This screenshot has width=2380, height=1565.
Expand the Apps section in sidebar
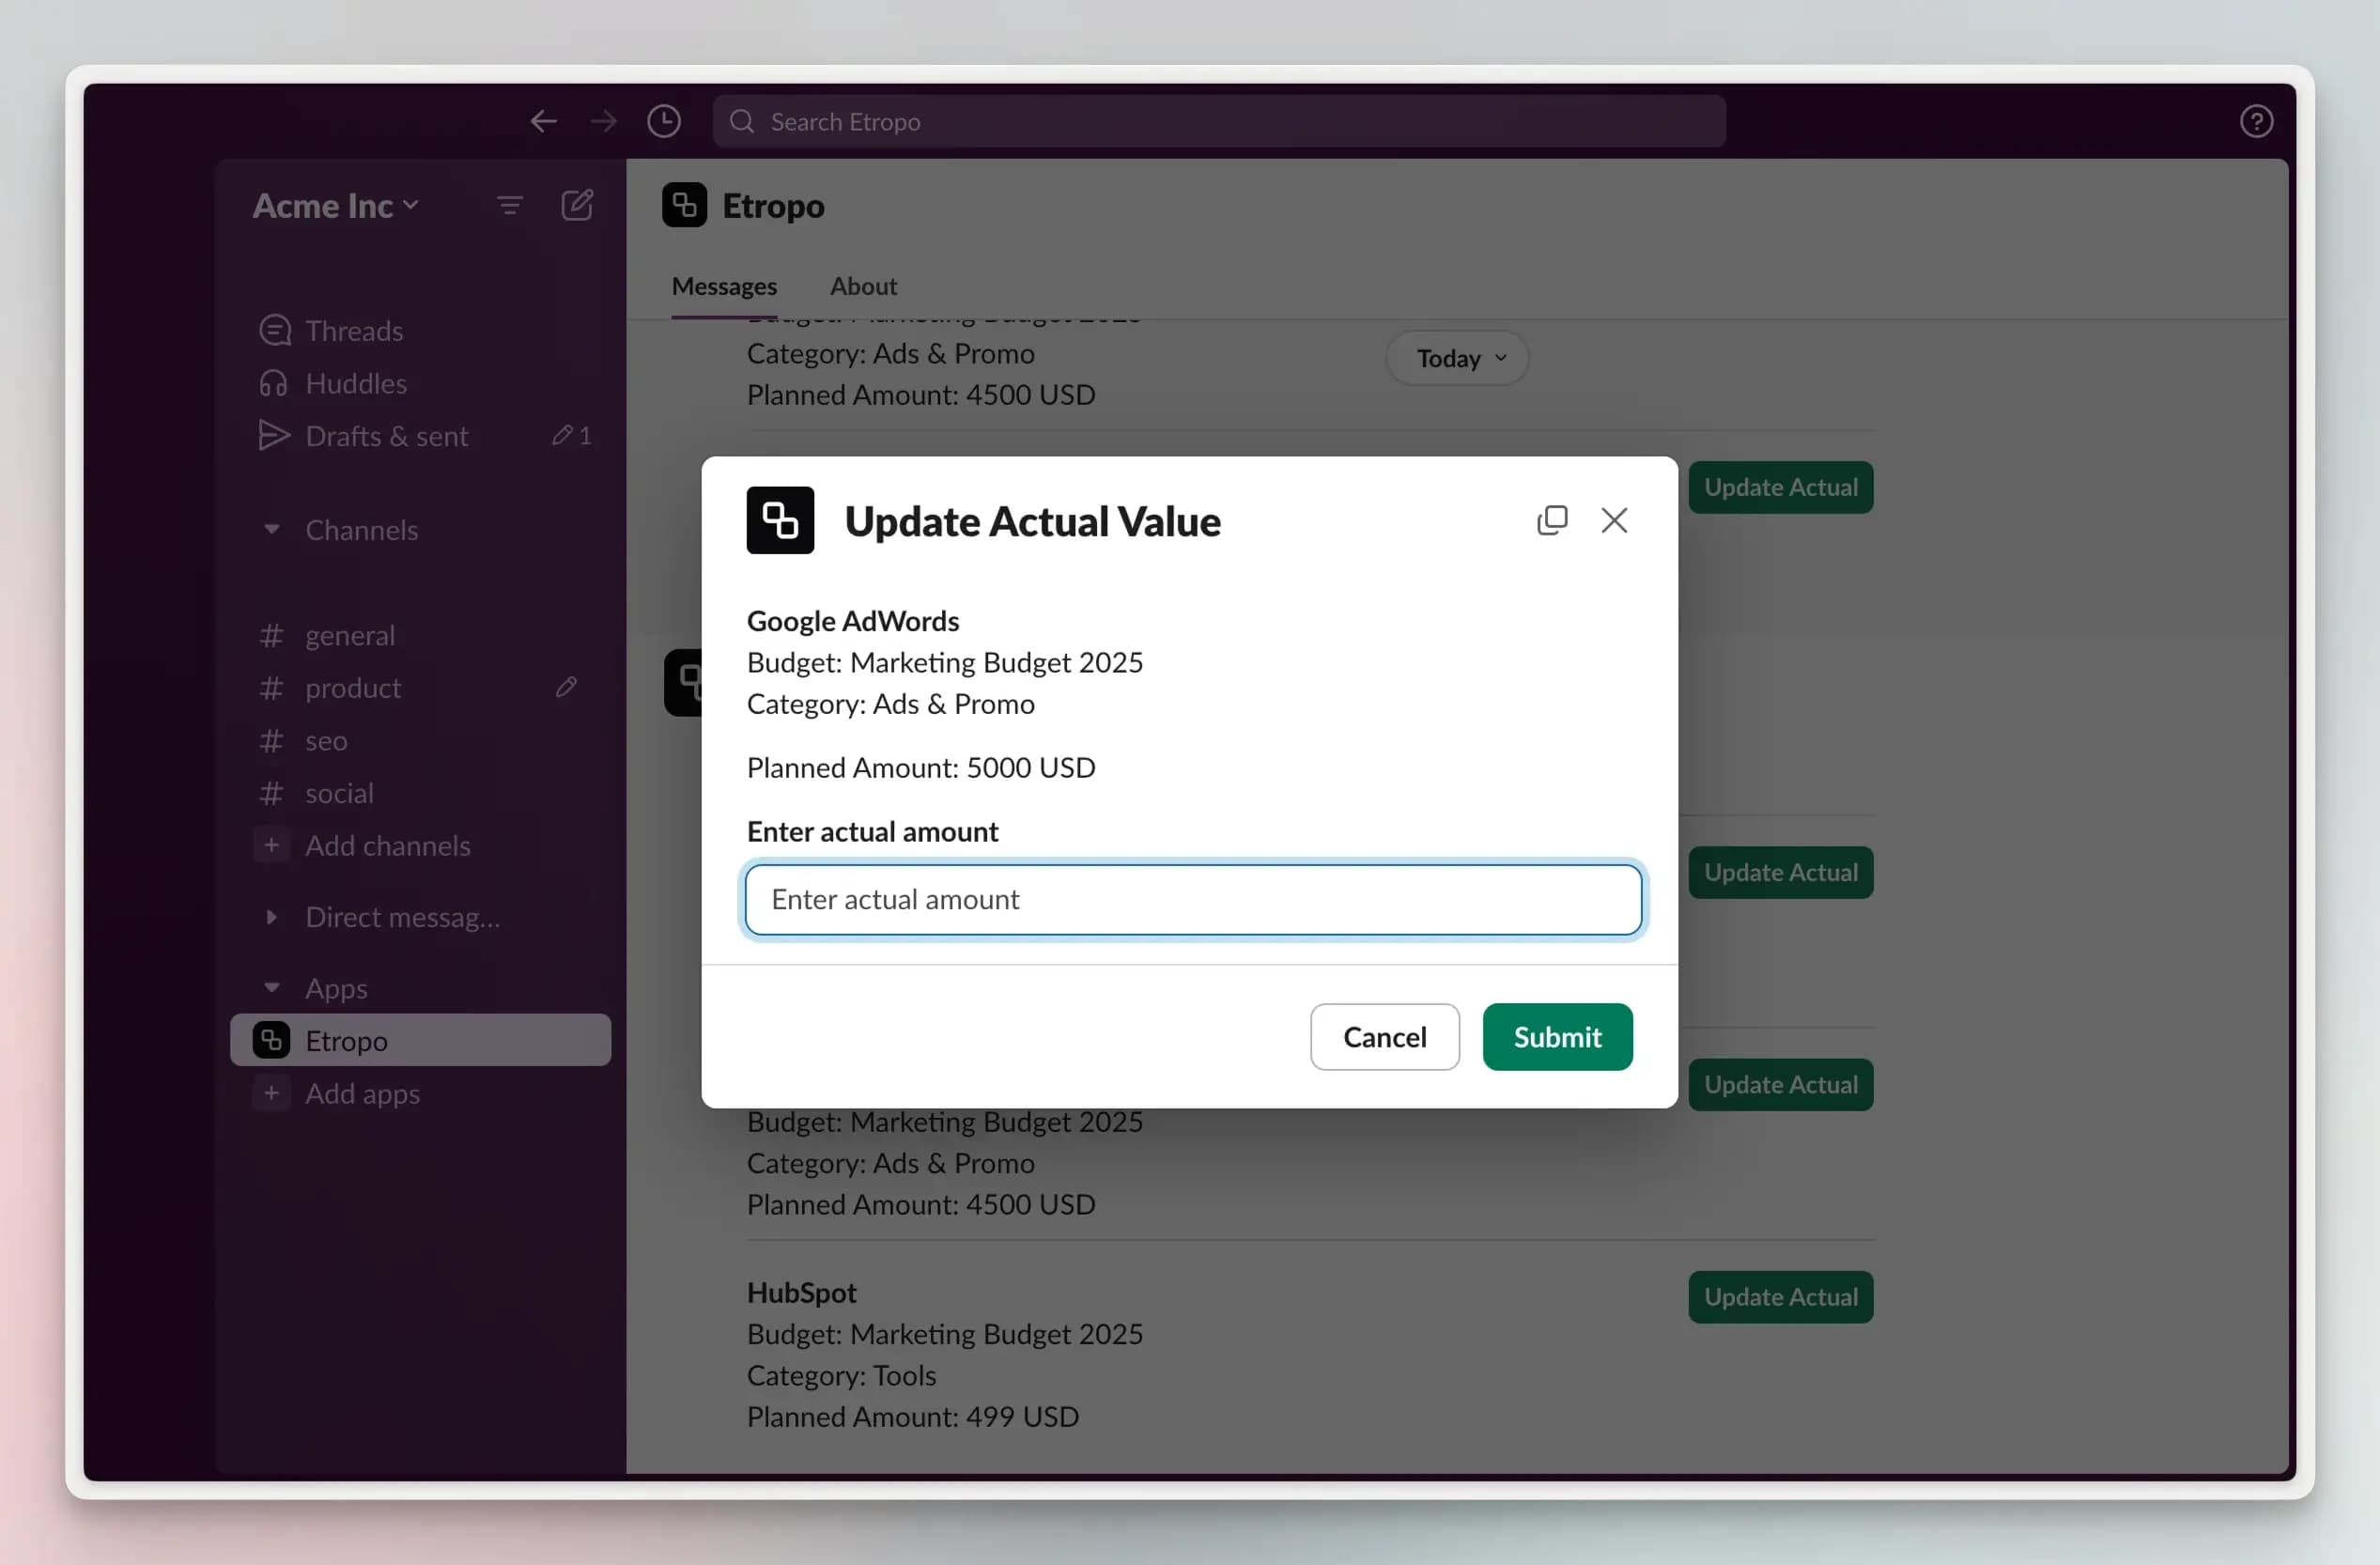(x=270, y=985)
